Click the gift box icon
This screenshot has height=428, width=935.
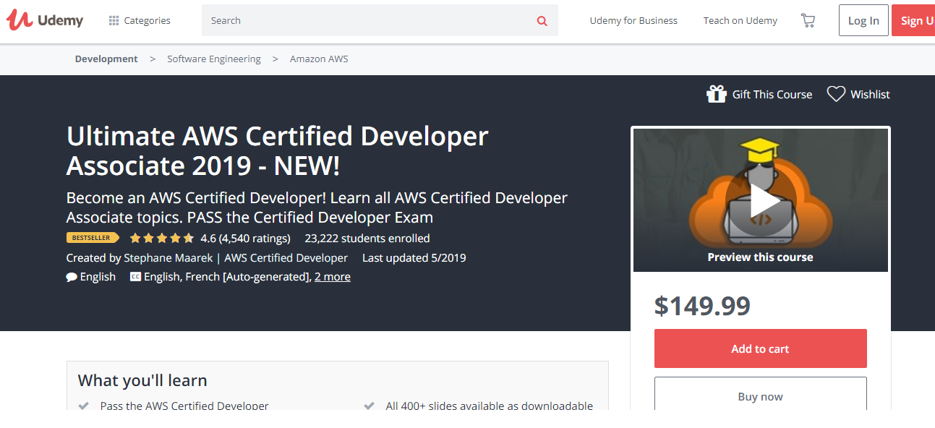(716, 94)
